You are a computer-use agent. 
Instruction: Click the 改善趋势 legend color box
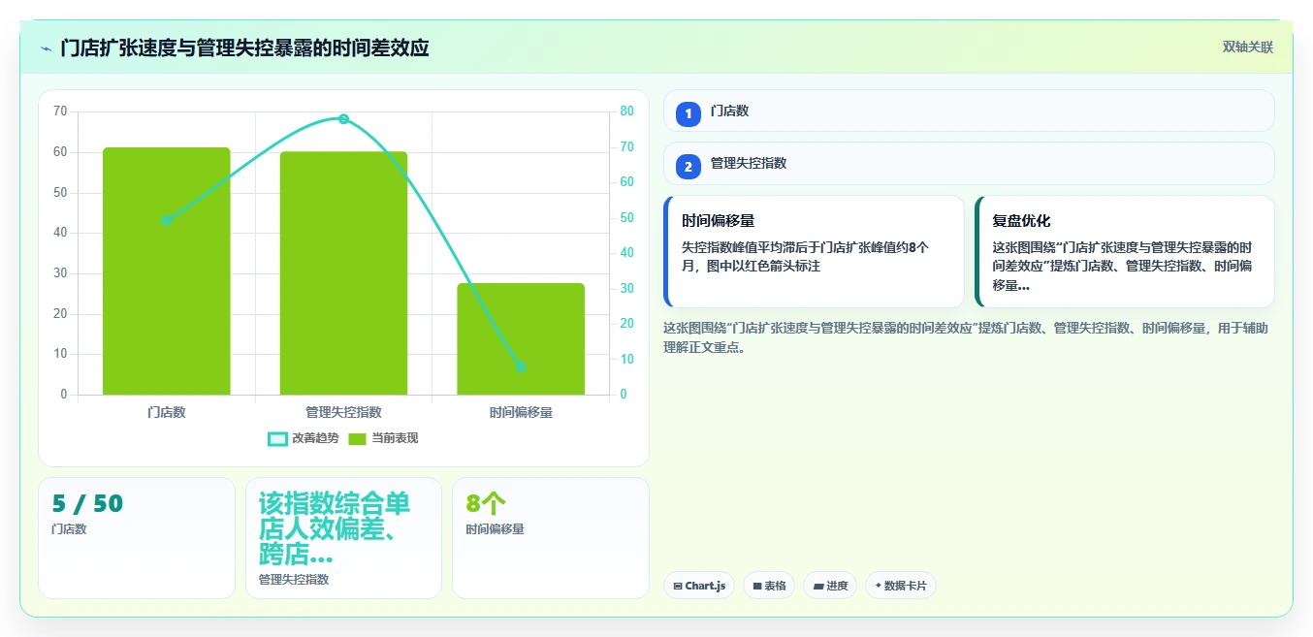coord(277,438)
